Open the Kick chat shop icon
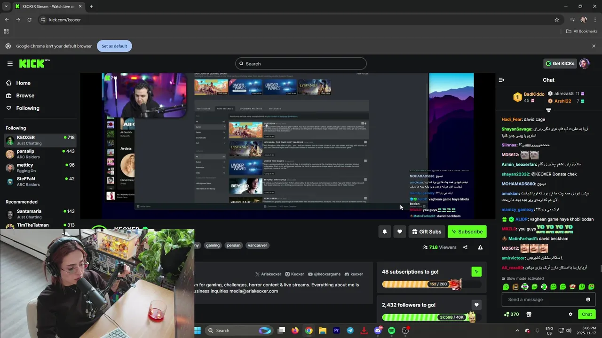 529,315
